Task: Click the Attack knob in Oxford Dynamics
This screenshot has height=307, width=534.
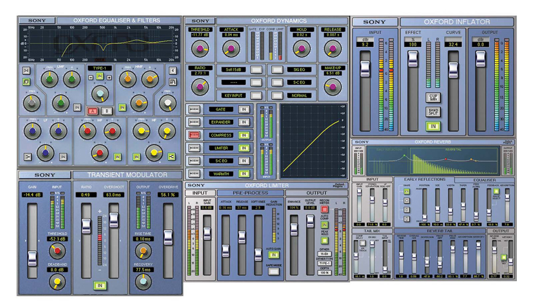Action: pyautogui.click(x=231, y=49)
